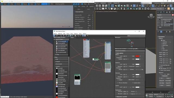This screenshot has width=174, height=98.
Task: Click the Z axis constraint button
Action: 137,6
